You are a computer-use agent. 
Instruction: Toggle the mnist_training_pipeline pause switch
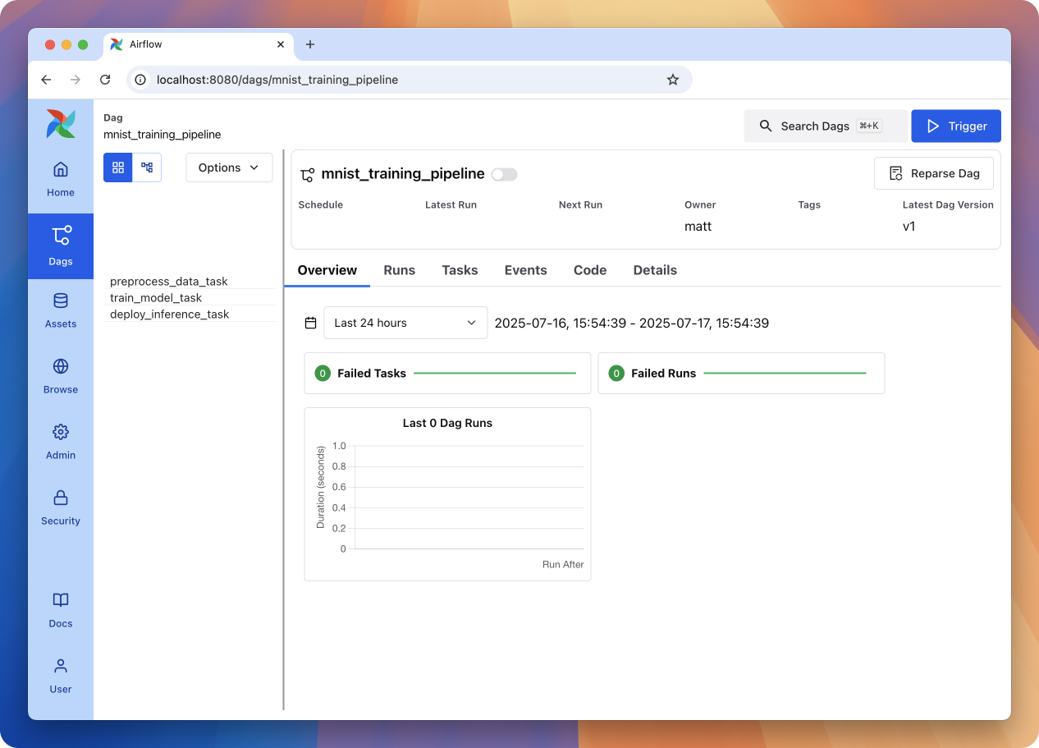click(504, 174)
